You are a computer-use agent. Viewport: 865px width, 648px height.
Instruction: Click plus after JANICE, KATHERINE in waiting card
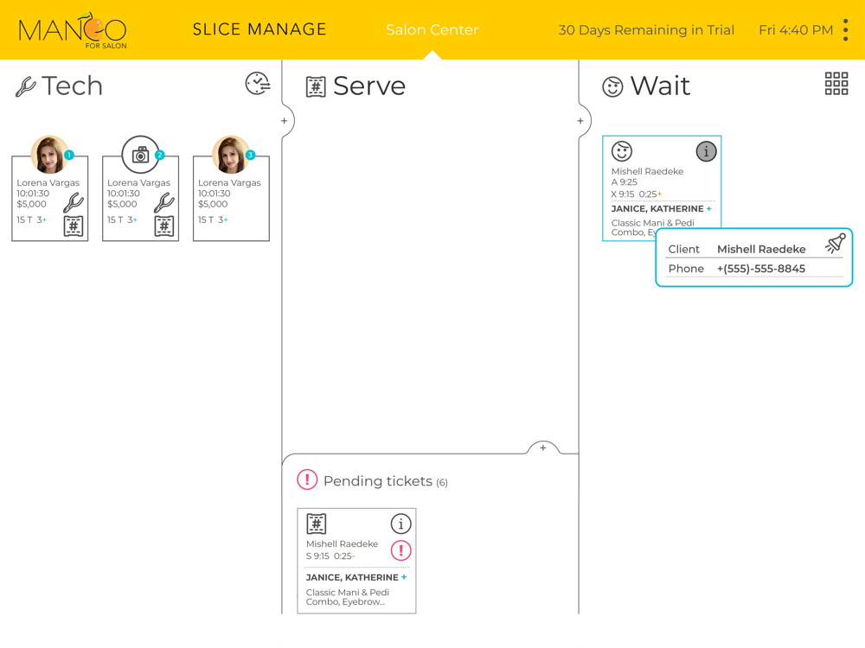coord(709,209)
